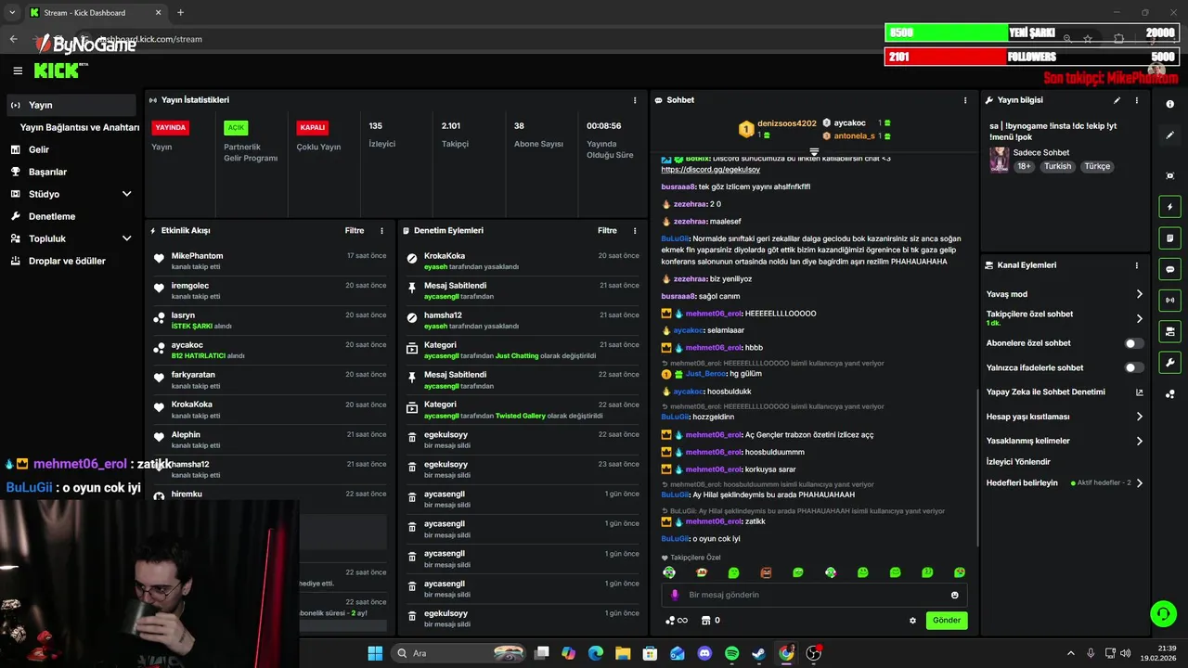Open Denetleme in the sidebar
1188x668 pixels.
pyautogui.click(x=52, y=216)
